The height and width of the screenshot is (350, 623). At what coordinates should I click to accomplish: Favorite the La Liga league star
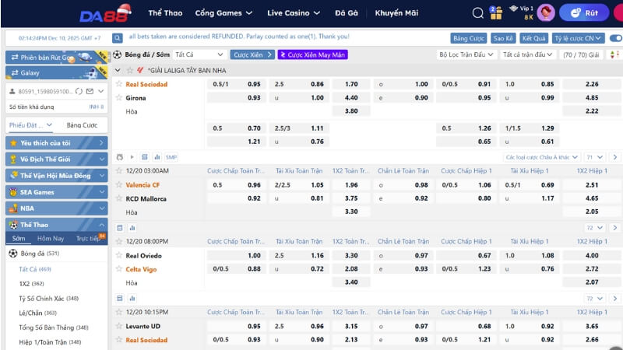point(129,70)
